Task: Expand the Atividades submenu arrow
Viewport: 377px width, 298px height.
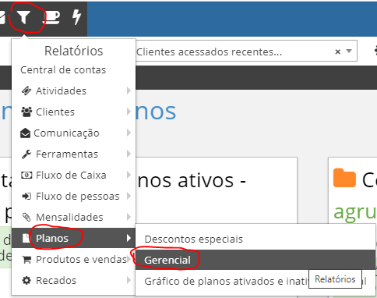Action: (x=129, y=90)
